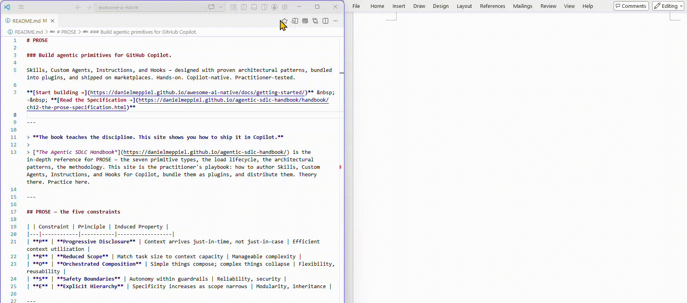Click 'Orchestrated Composition' table text
This screenshot has height=303, width=687.
point(102,264)
